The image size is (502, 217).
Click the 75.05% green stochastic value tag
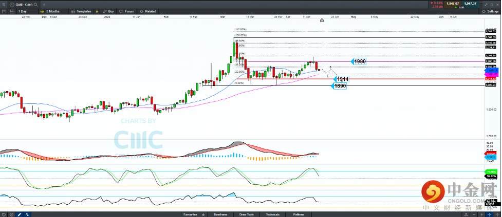(491, 171)
